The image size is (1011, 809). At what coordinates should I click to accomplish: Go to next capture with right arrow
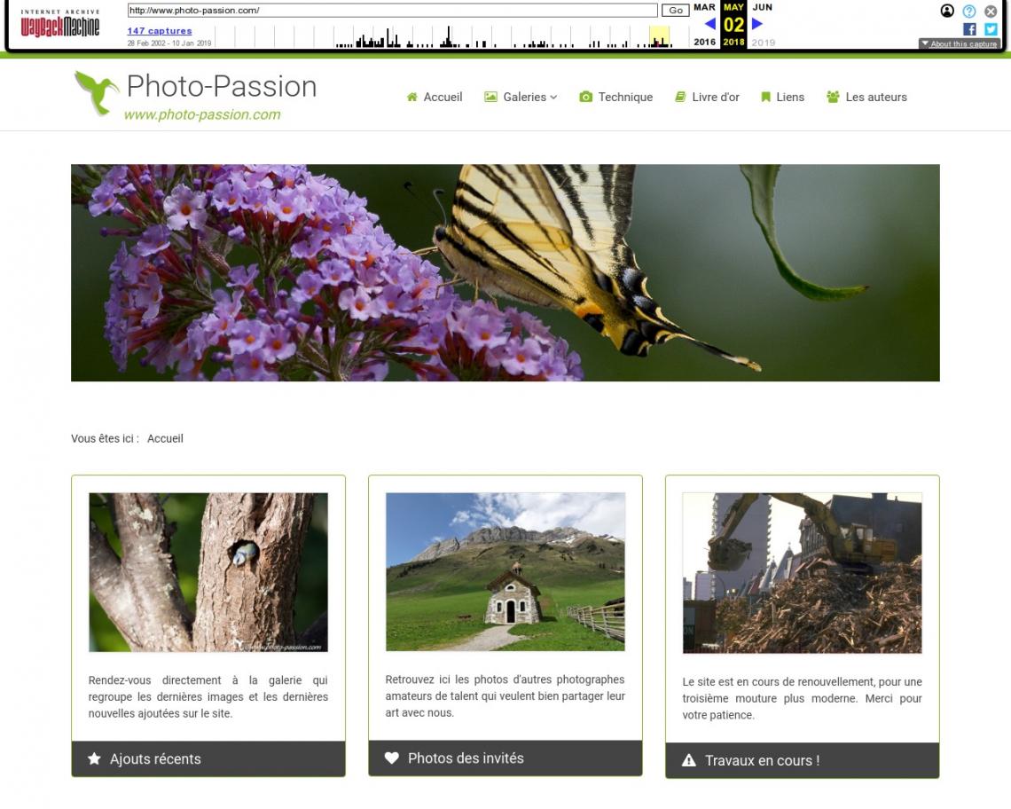pyautogui.click(x=757, y=24)
